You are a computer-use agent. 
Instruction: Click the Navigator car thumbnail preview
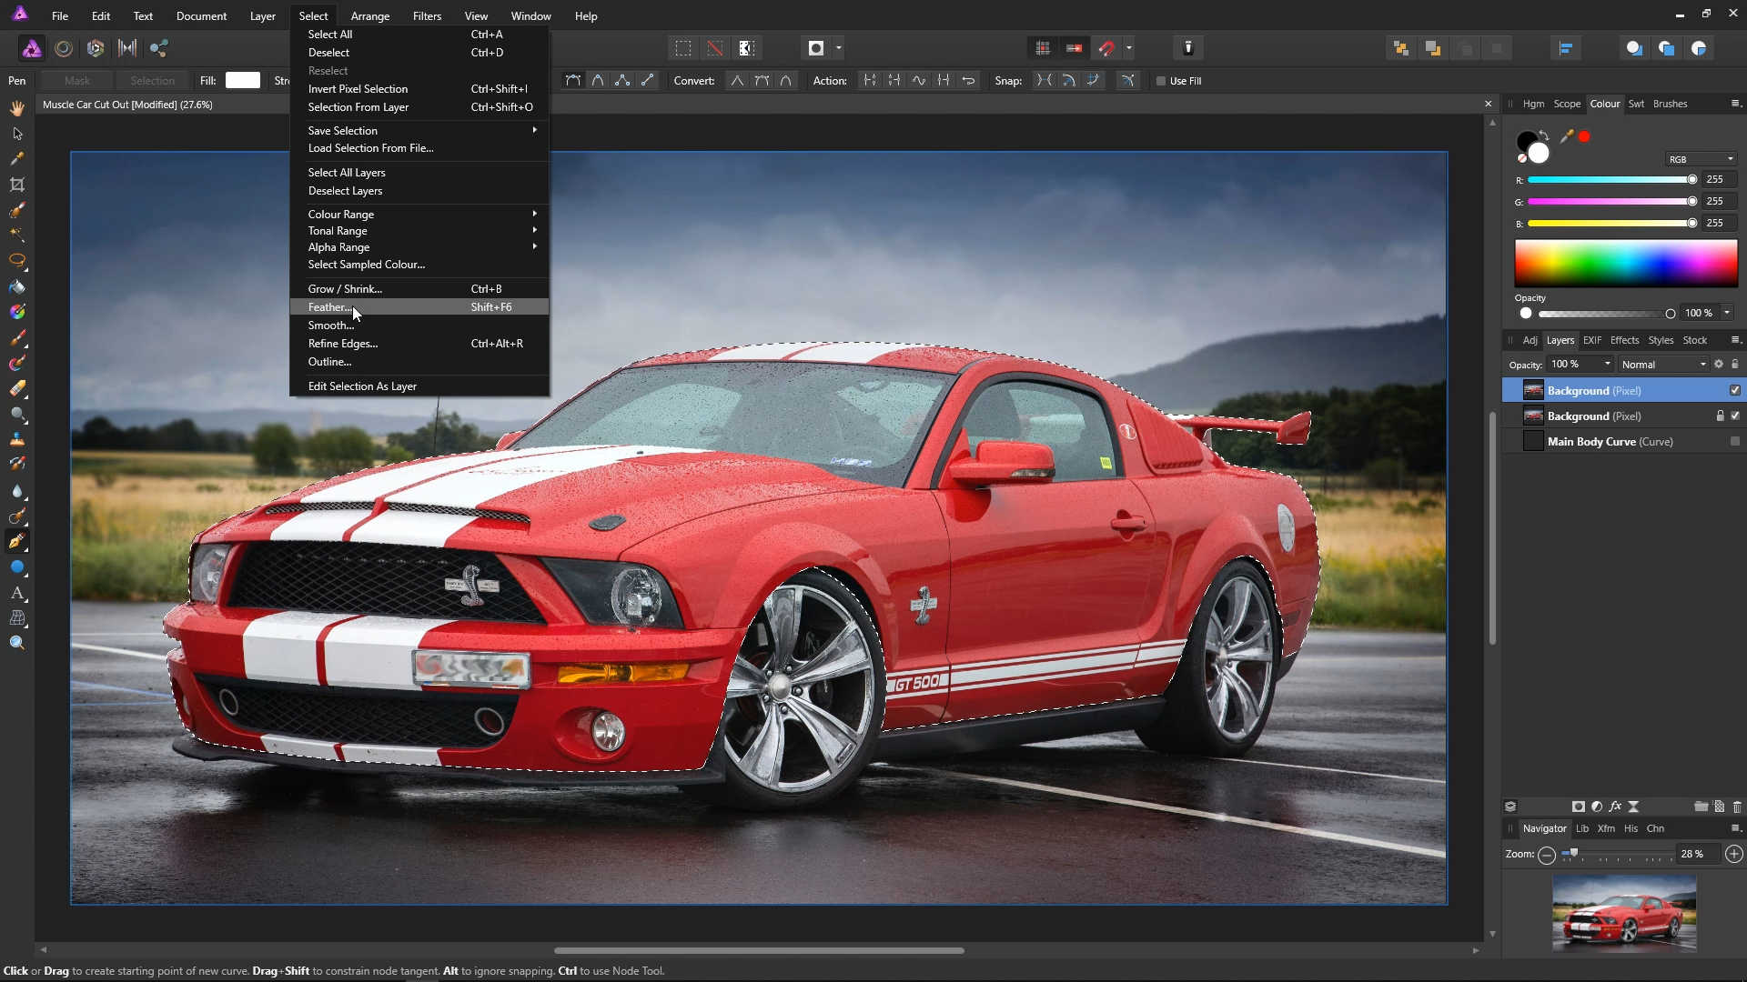click(1623, 913)
